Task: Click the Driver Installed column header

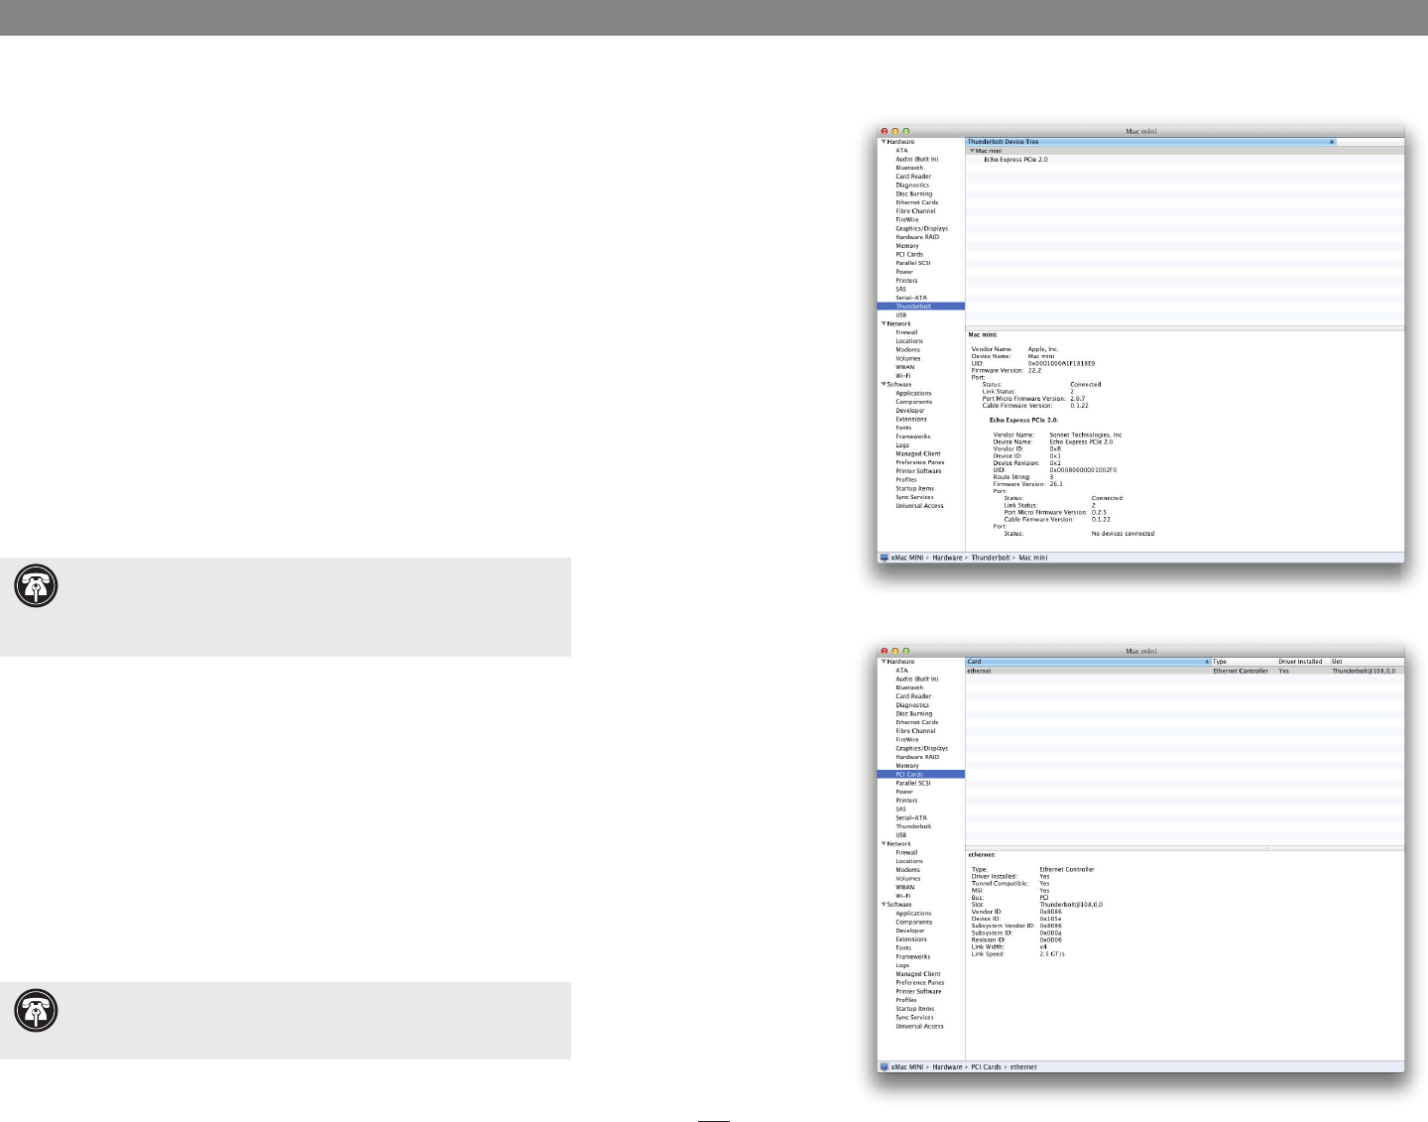Action: [x=1302, y=662]
